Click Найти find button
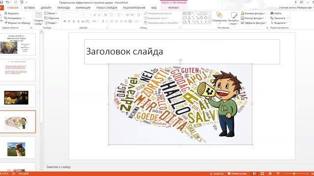 (x=276, y=13)
